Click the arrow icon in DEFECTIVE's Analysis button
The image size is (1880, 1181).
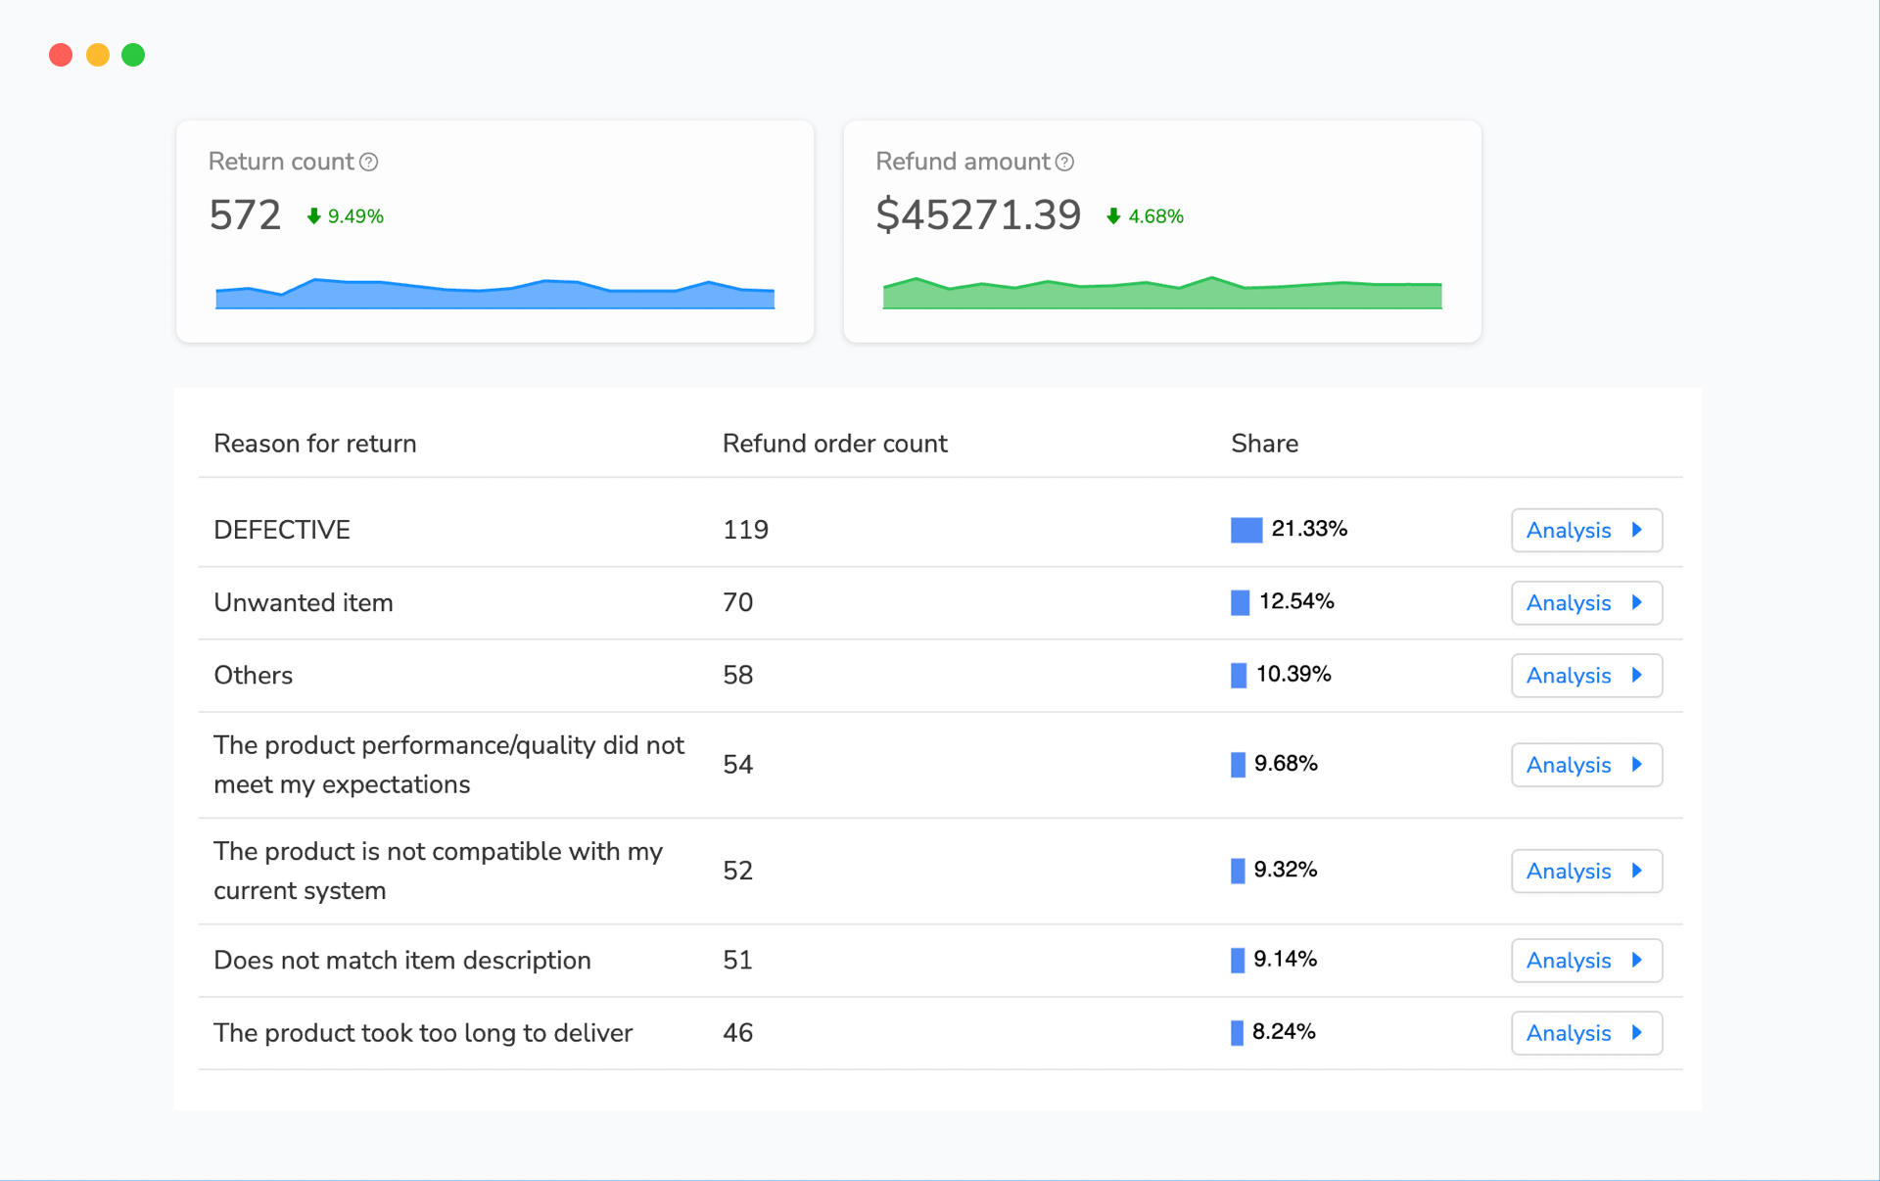[x=1637, y=530]
